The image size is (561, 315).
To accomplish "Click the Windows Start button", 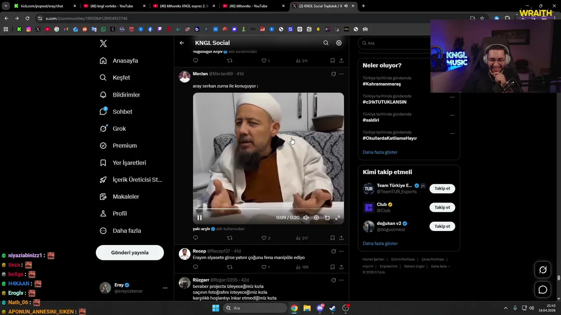I will (x=216, y=308).
